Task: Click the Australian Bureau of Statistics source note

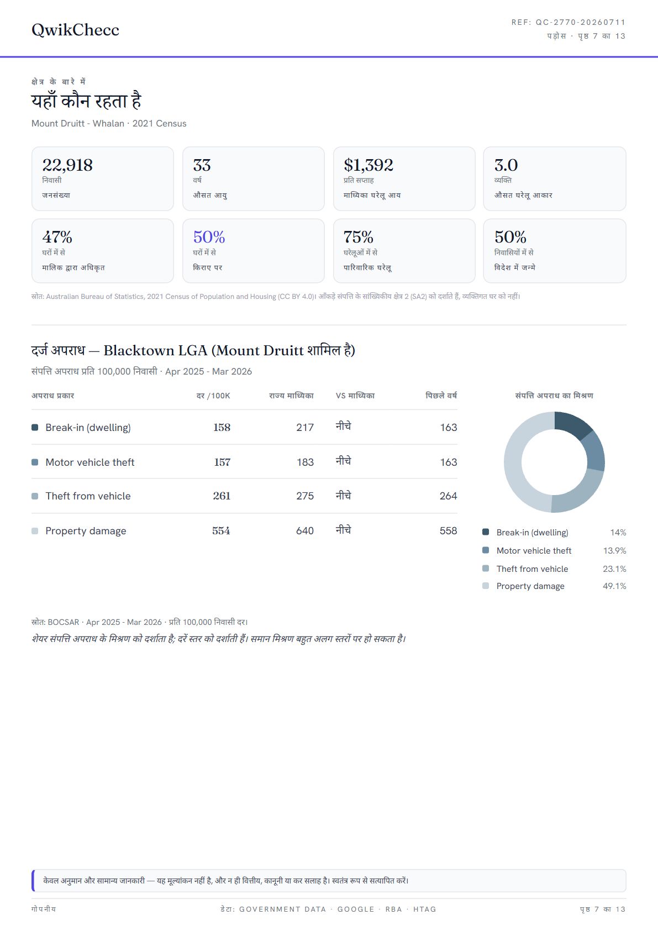Action: click(276, 297)
